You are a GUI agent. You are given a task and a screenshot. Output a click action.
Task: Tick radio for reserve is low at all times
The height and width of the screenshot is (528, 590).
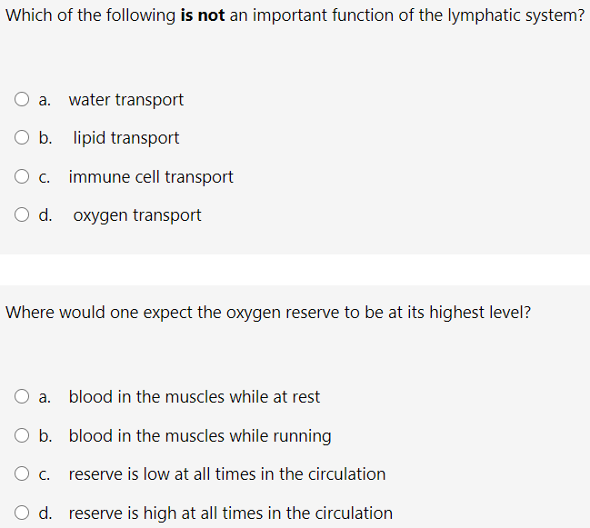tap(22, 473)
